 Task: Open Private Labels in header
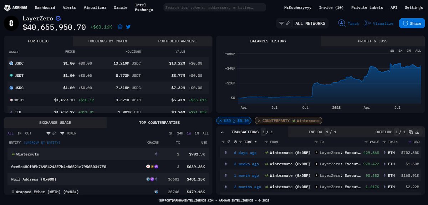[x=367, y=7]
